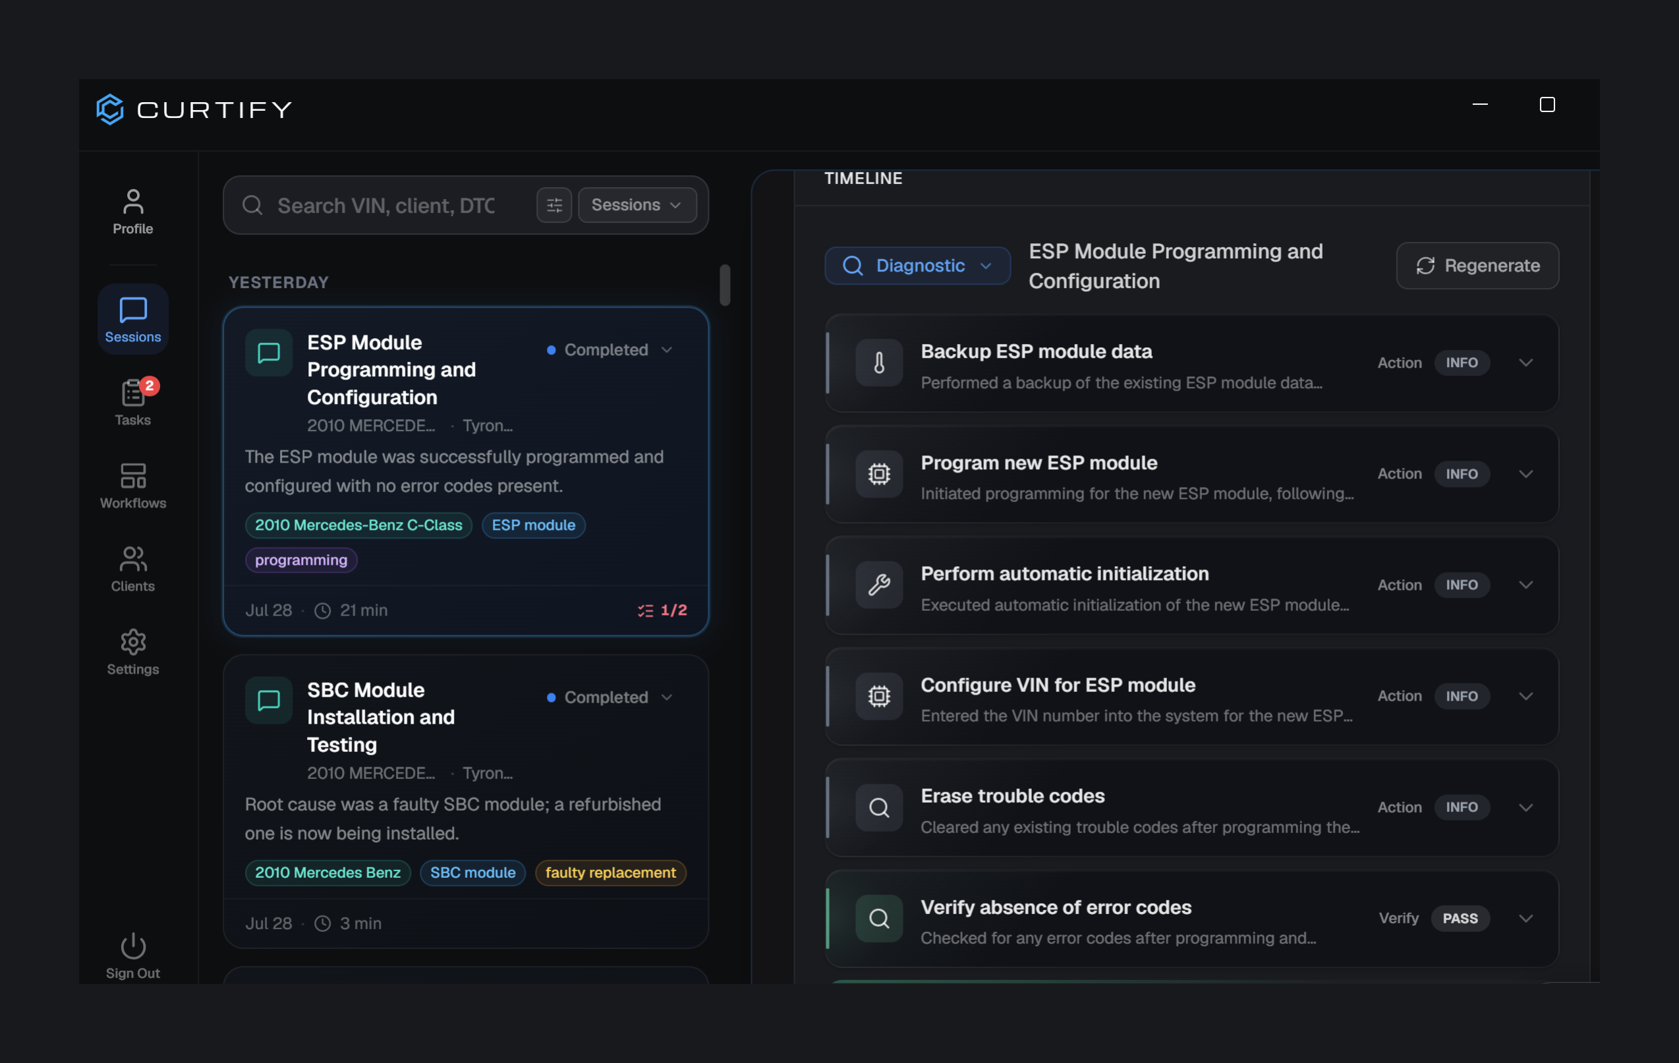The image size is (1679, 1063).
Task: Open the 1/2 task checklist indicator
Action: point(662,610)
